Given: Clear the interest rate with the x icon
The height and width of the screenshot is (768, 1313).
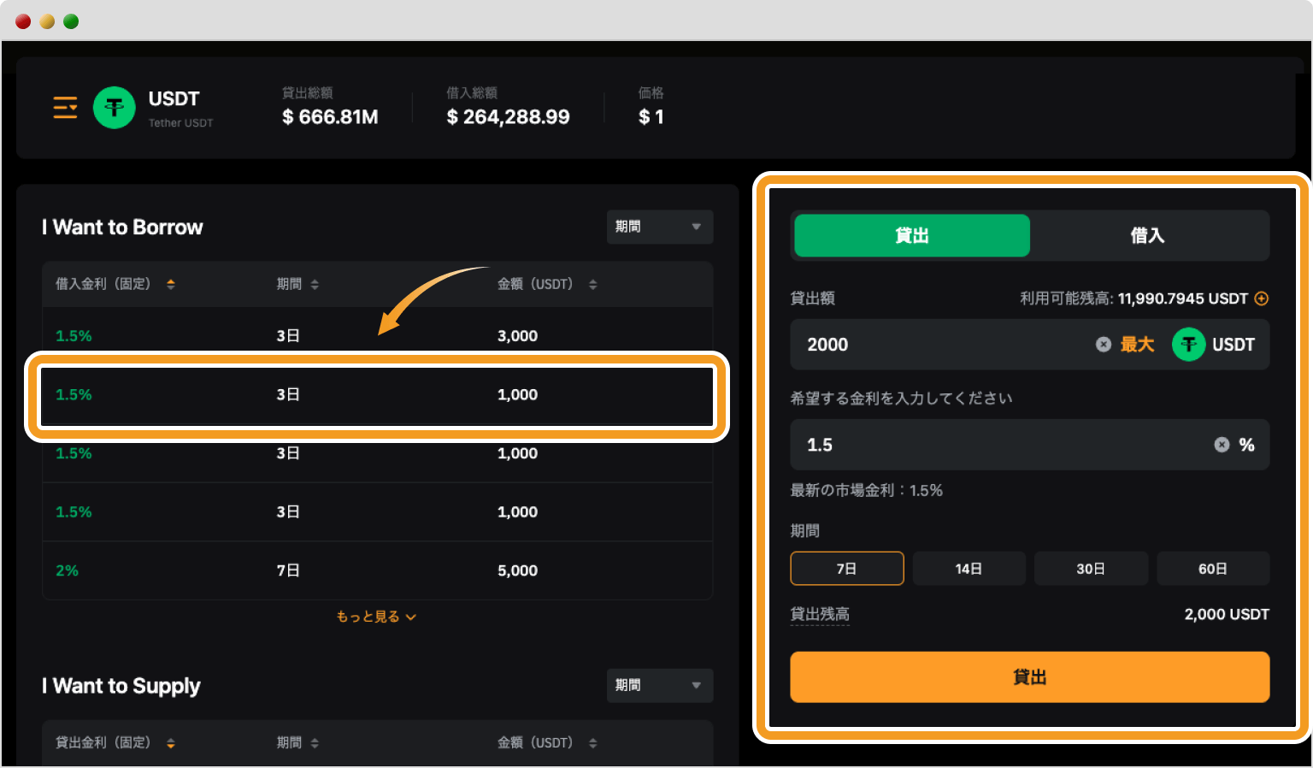Looking at the screenshot, I should point(1222,444).
